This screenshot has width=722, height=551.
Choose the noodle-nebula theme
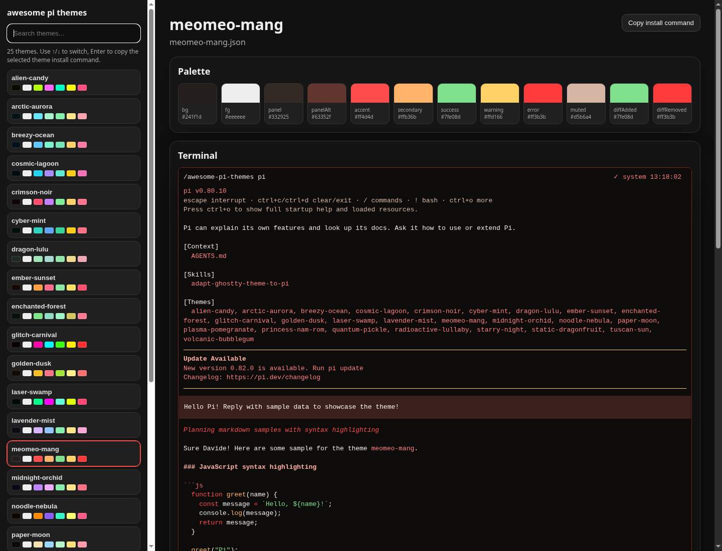[x=74, y=510]
